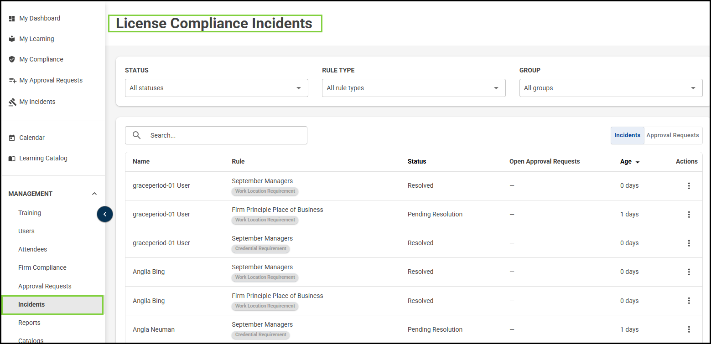Image resolution: width=711 pixels, height=344 pixels.
Task: Switch to the Approval Requests toggle tab
Action: click(x=673, y=135)
